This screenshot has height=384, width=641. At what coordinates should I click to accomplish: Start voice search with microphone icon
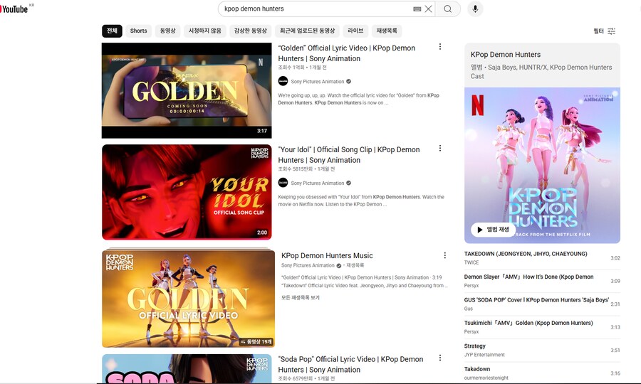coord(475,9)
